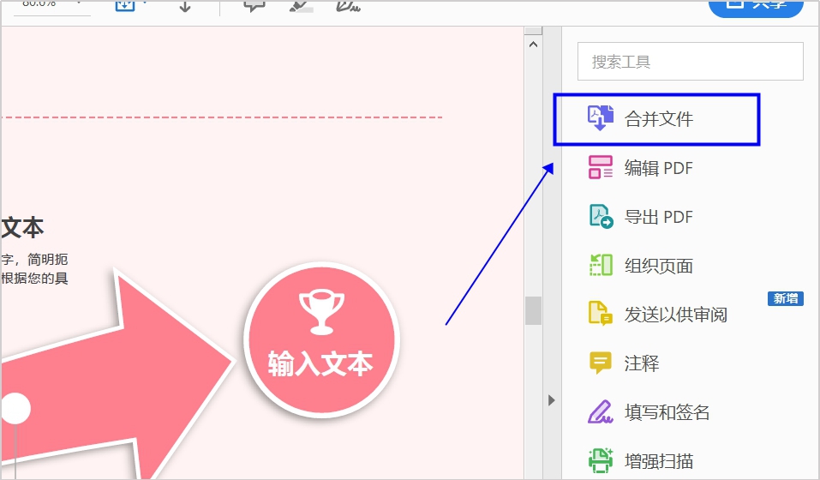Click the bold 文本 heading in the document

coord(22,227)
